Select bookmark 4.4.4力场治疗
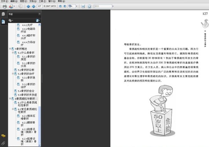This screenshot has width=209, height=147. 28,44
